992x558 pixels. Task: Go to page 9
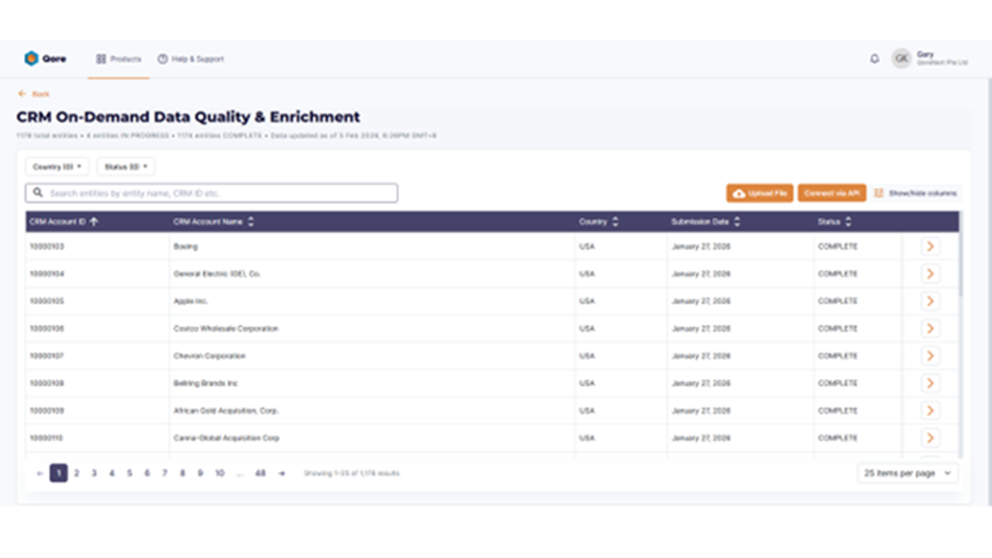click(200, 473)
